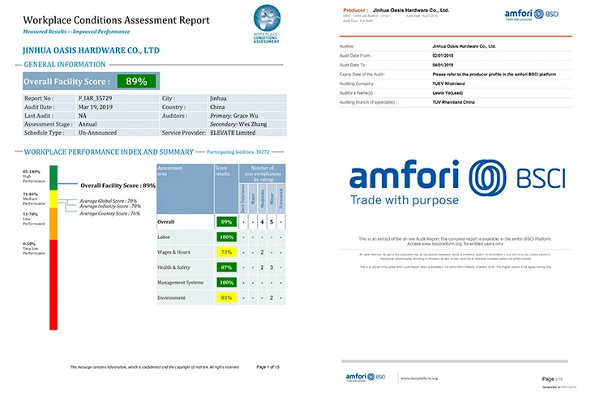Click the City value 'Jinhua'

218,98
